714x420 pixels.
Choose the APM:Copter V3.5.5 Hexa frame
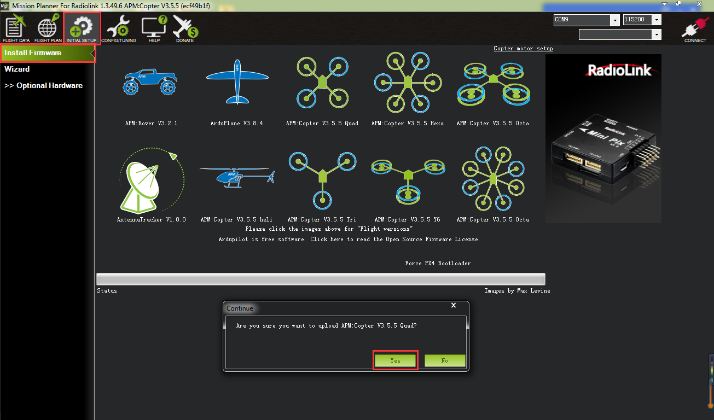click(407, 82)
